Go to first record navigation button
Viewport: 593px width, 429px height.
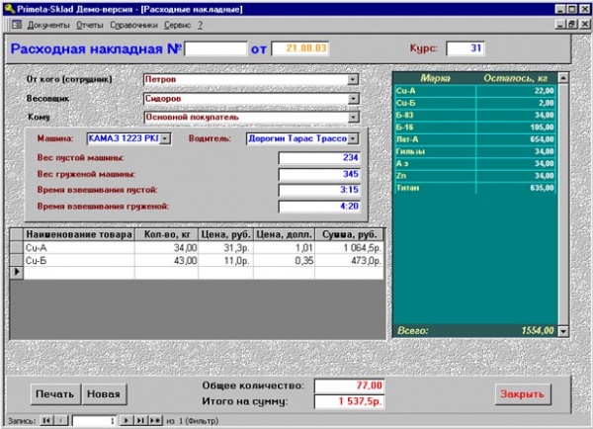46,420
